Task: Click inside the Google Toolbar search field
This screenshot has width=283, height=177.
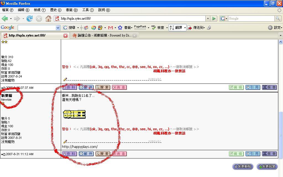Action: [x=36, y=28]
